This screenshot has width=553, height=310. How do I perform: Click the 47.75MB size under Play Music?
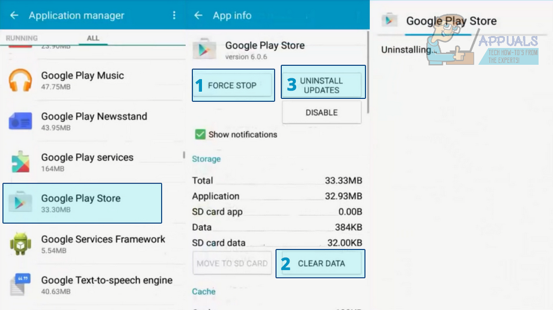(x=56, y=86)
